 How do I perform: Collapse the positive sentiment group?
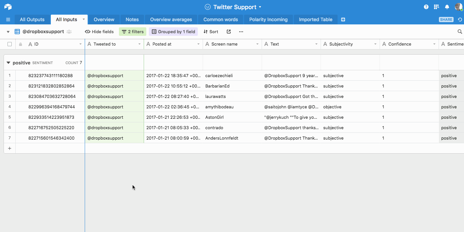(8, 63)
